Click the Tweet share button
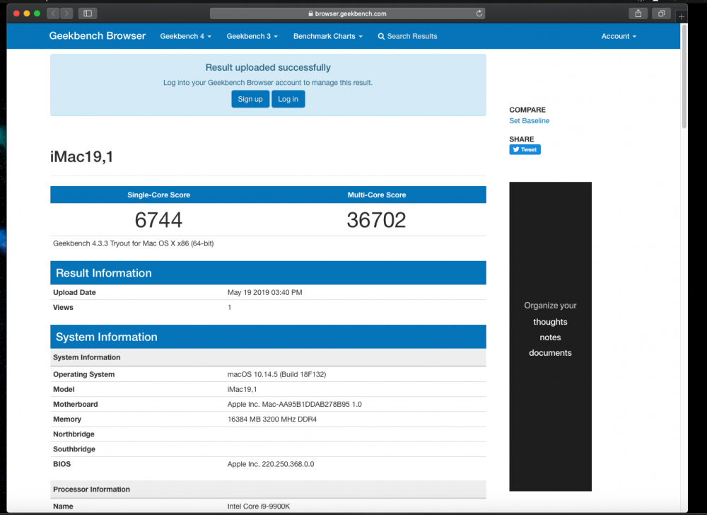 525,150
